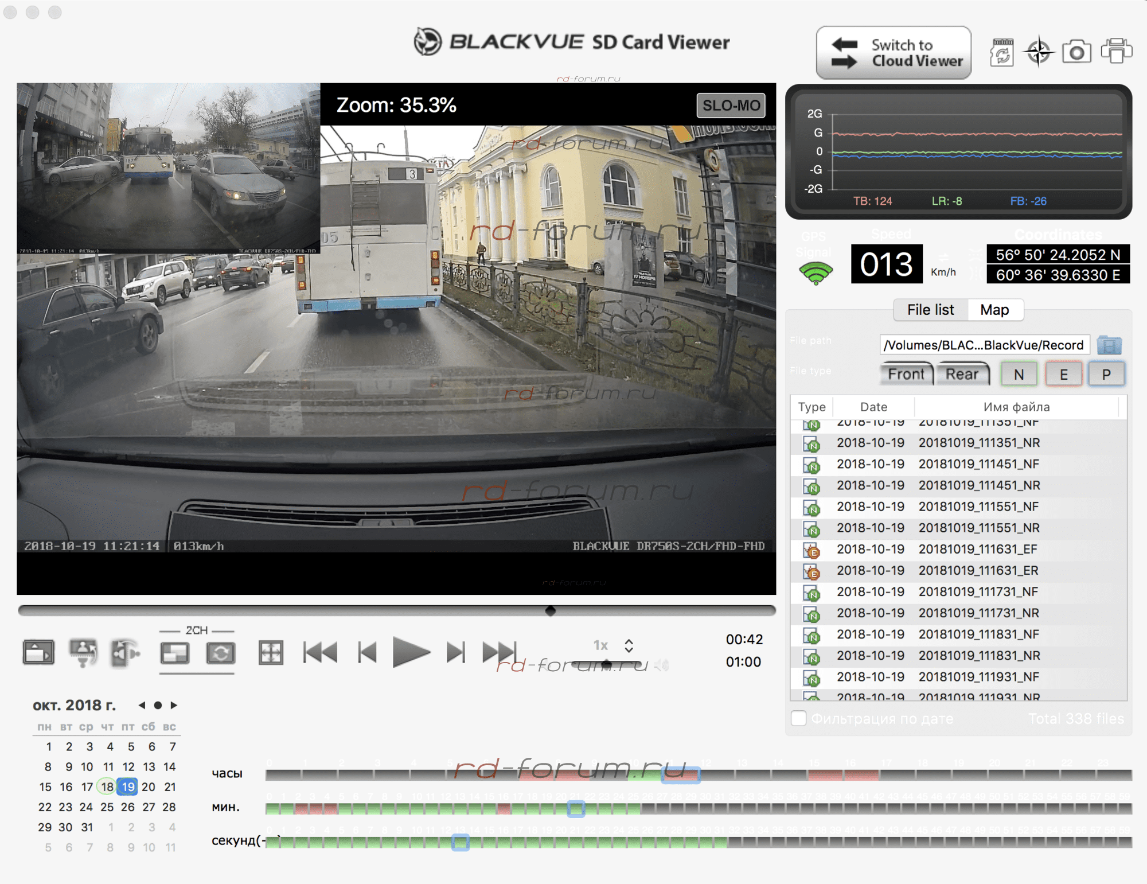Image resolution: width=1147 pixels, height=884 pixels.
Task: Go to the previous month in the calendar
Action: pos(142,705)
